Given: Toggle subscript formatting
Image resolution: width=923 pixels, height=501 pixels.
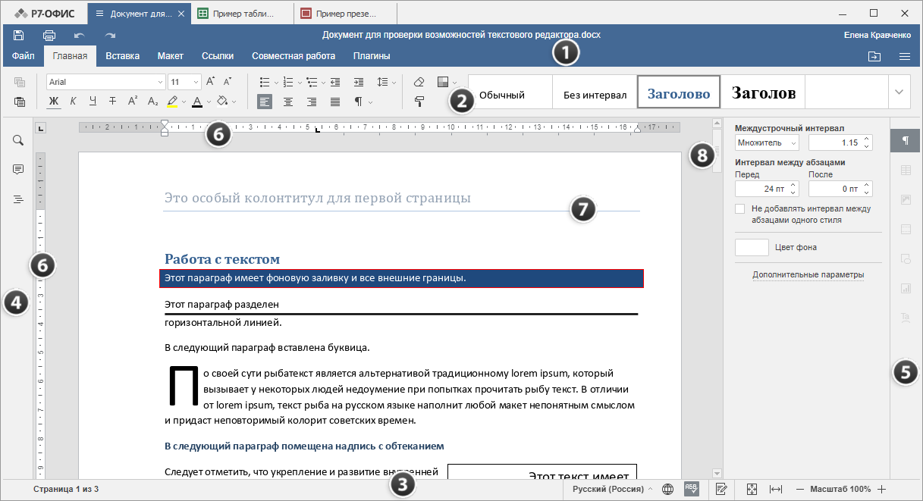Looking at the screenshot, I should point(152,101).
